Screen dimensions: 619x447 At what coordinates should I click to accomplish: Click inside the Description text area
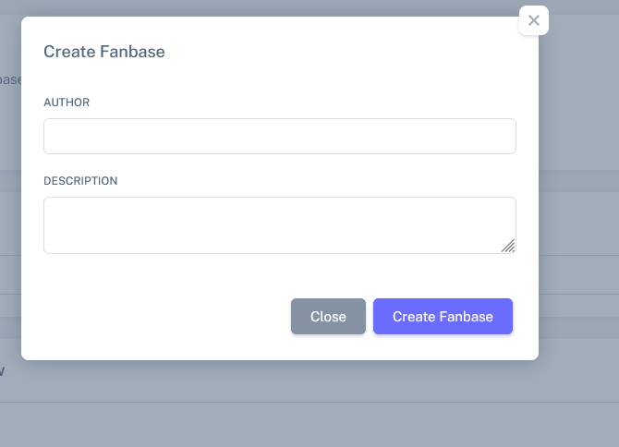(277, 224)
